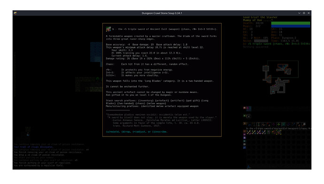Click the wielded '+5 triple sword' status line
Screen dimensions: 324x184
(x=277, y=44)
